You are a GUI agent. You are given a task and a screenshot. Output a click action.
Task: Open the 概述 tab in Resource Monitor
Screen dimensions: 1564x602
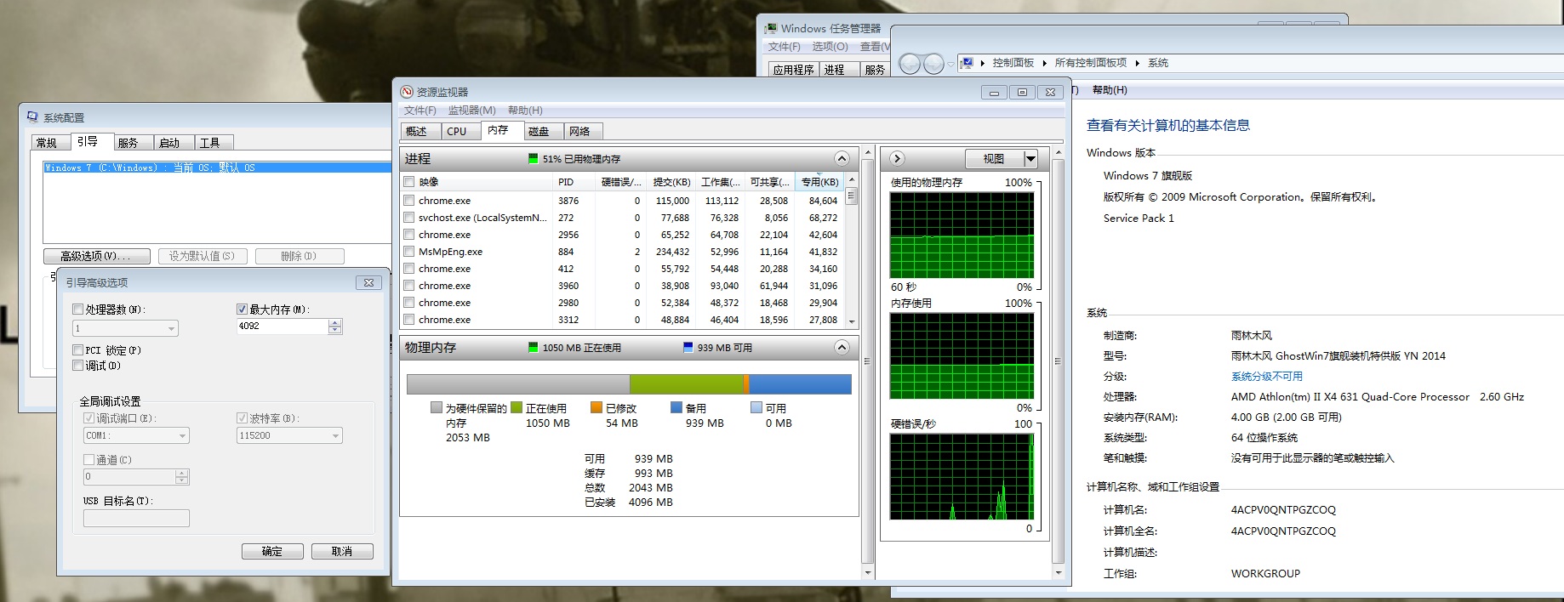tap(420, 131)
